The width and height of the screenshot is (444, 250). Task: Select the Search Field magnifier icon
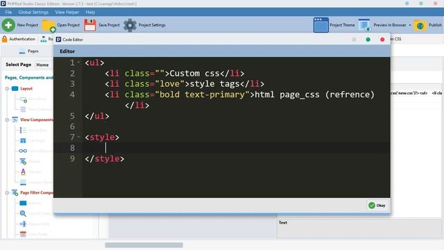[23, 213]
